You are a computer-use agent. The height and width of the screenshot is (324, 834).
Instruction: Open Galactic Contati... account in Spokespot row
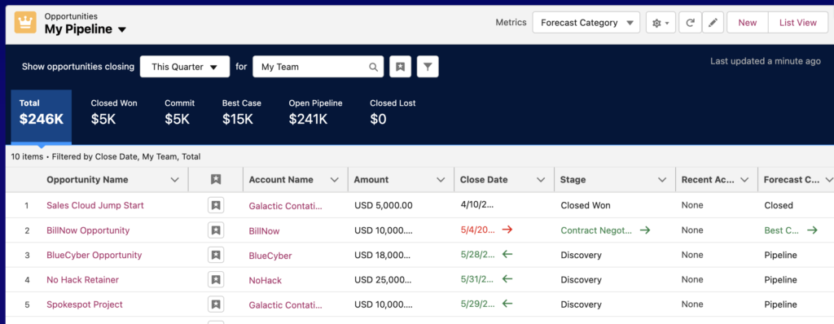coord(285,305)
